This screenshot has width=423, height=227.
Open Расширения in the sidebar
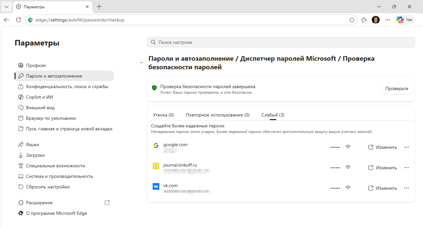(x=64, y=203)
